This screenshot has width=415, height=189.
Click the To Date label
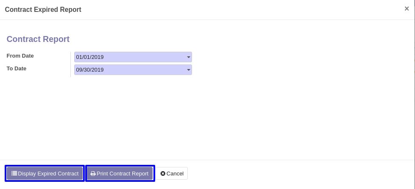pyautogui.click(x=17, y=69)
